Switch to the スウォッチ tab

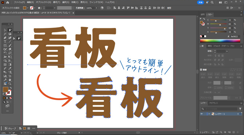pos(217,46)
